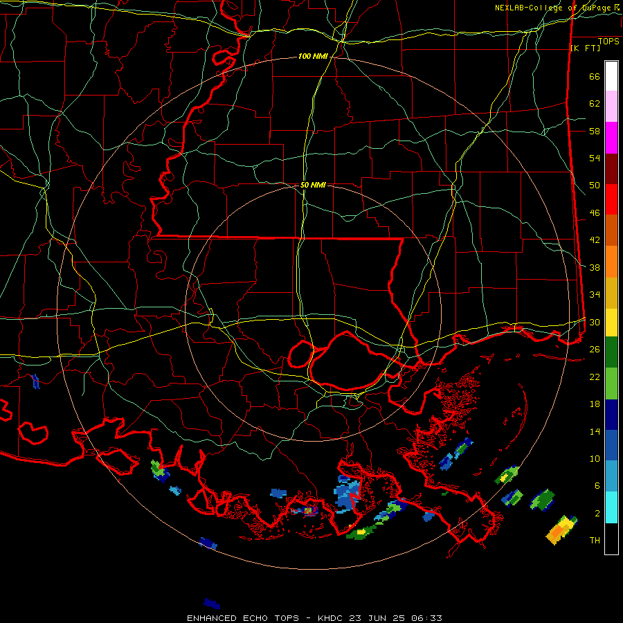
Task: Click the "30" legend value
Action: pyautogui.click(x=595, y=322)
